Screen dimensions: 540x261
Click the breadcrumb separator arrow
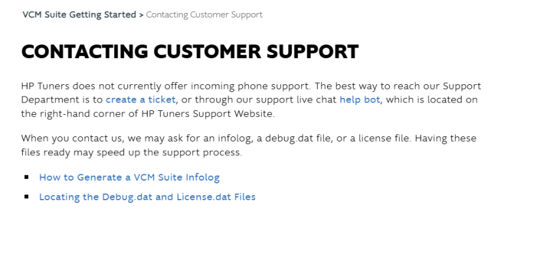click(x=141, y=15)
